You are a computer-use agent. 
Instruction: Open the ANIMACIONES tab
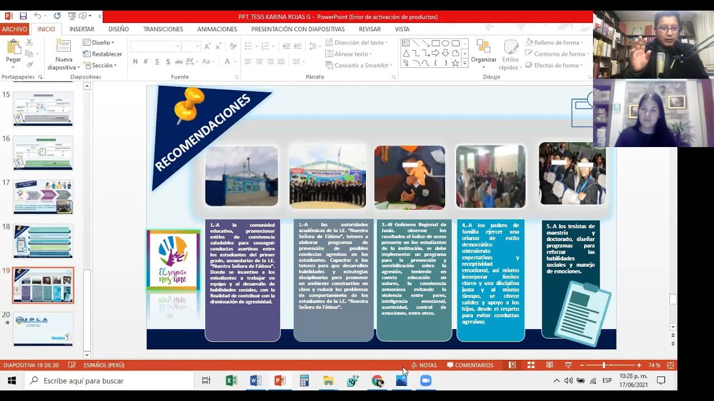pos(217,29)
